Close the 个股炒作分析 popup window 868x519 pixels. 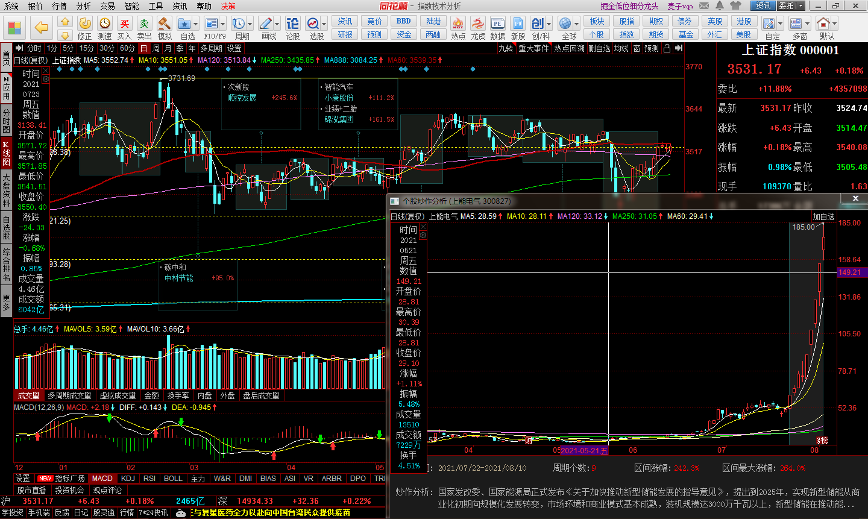pyautogui.click(x=855, y=198)
